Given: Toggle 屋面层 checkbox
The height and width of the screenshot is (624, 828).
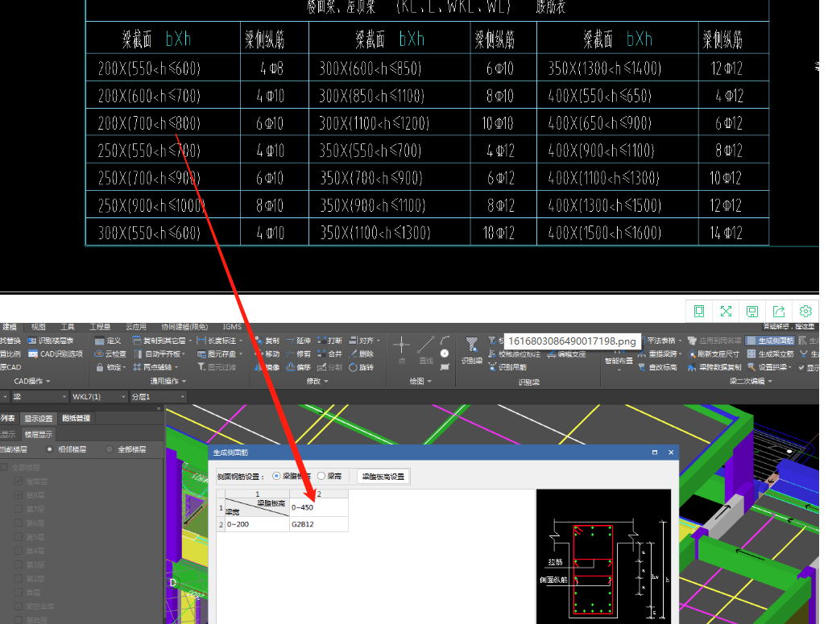Looking at the screenshot, I should 19,481.
